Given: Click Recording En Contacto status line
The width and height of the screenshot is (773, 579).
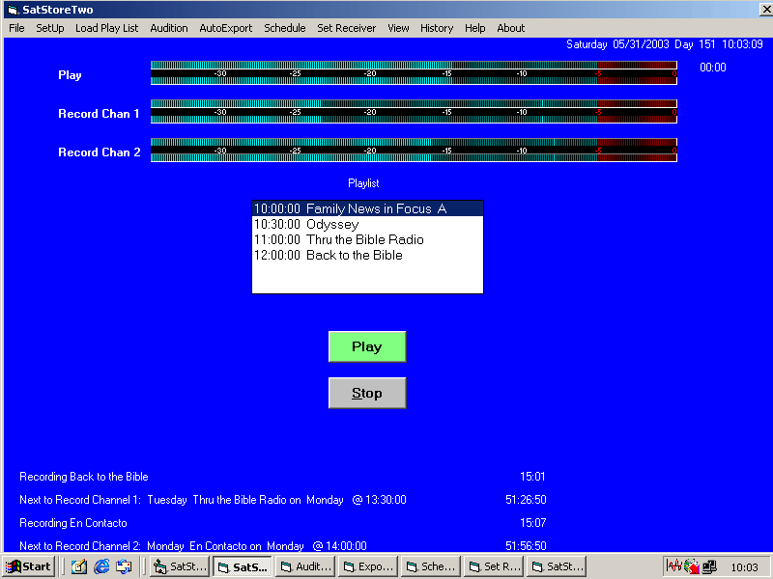Looking at the screenshot, I should [x=73, y=523].
